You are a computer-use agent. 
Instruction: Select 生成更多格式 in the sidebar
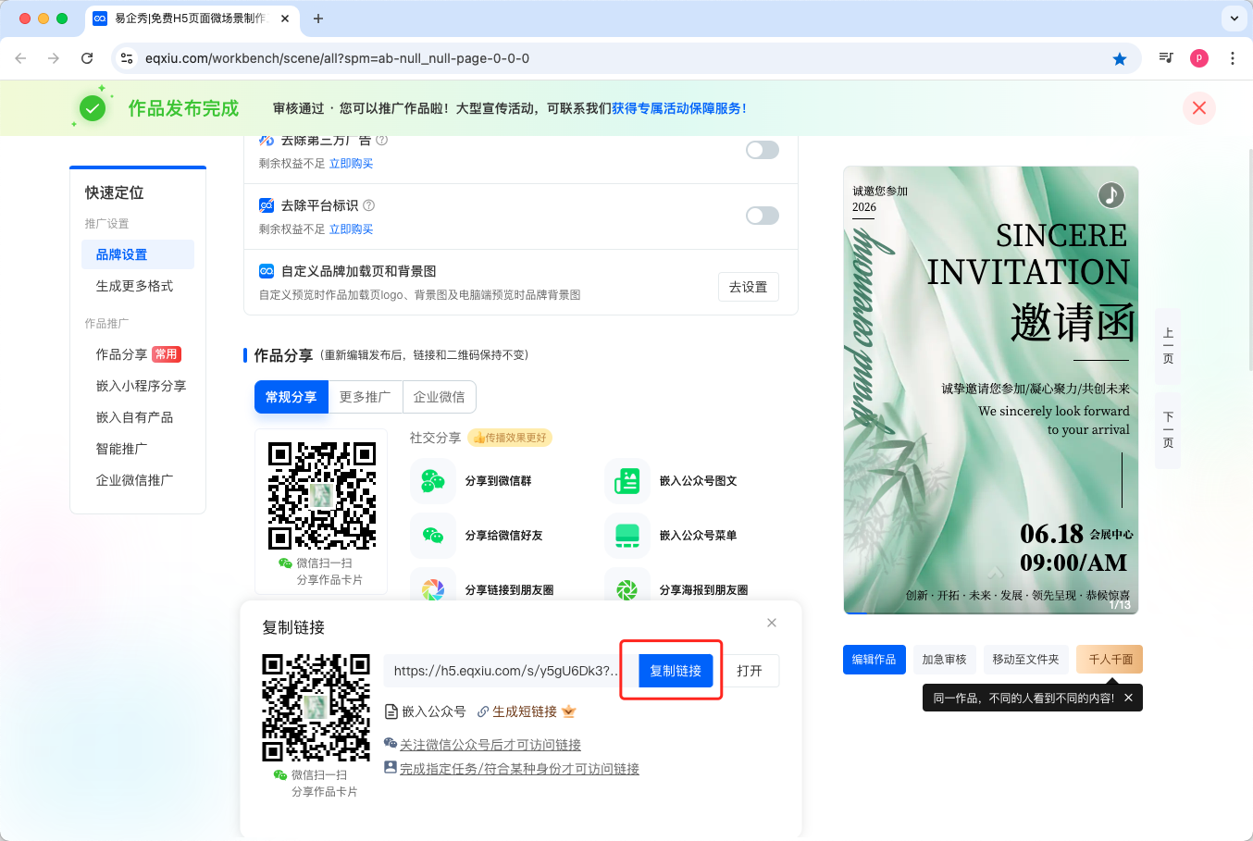click(x=135, y=286)
